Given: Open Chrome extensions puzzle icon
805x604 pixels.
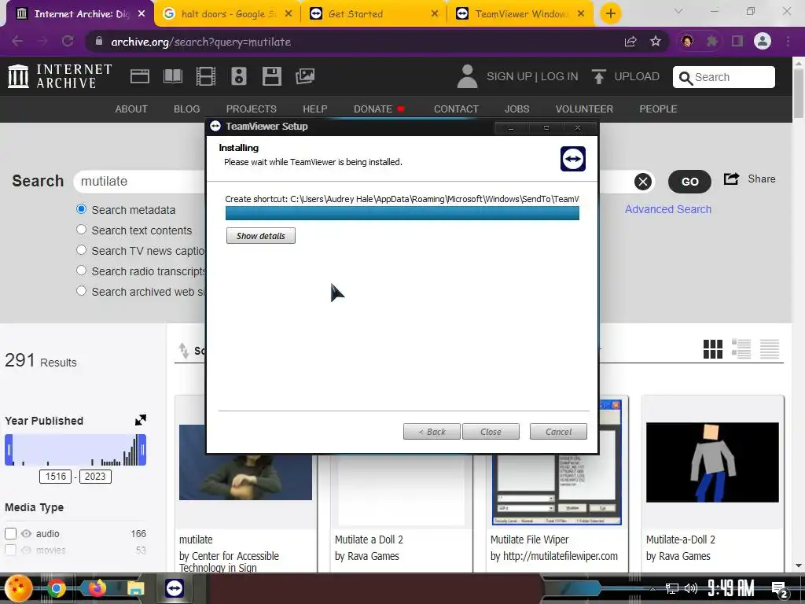Looking at the screenshot, I should click(x=712, y=42).
